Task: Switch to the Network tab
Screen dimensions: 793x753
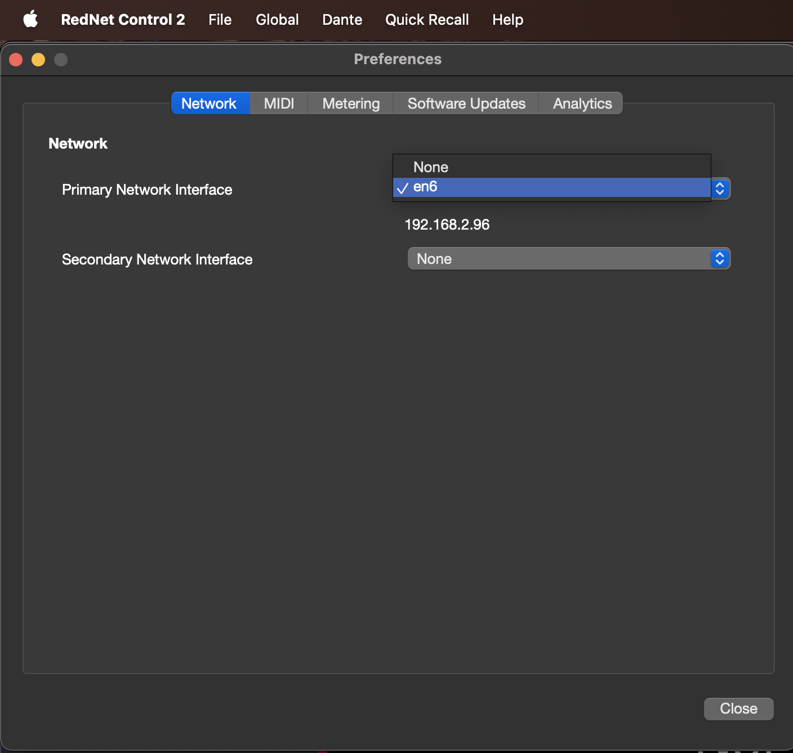Action: [x=211, y=104]
